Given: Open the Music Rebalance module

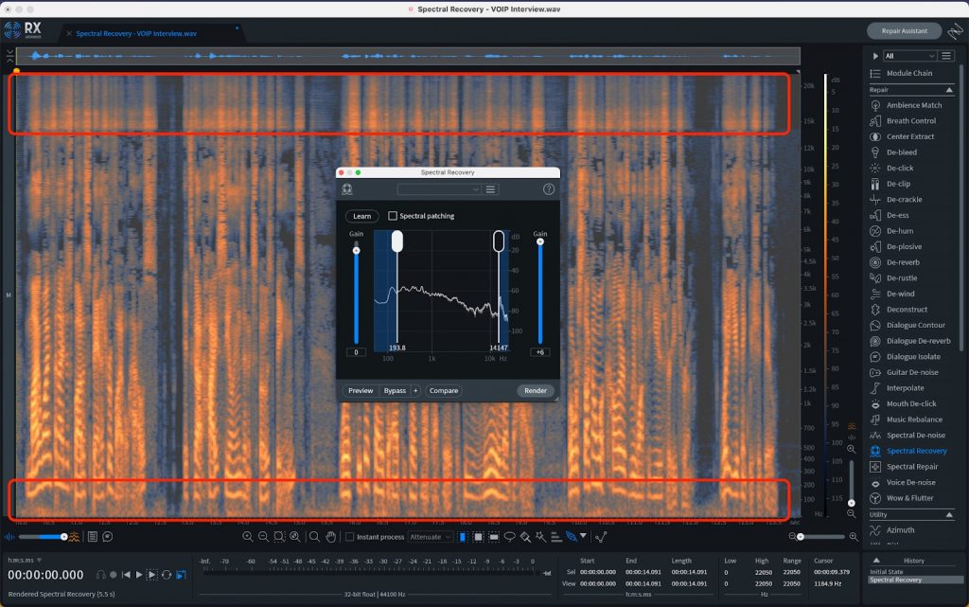Looking at the screenshot, I should 907,420.
